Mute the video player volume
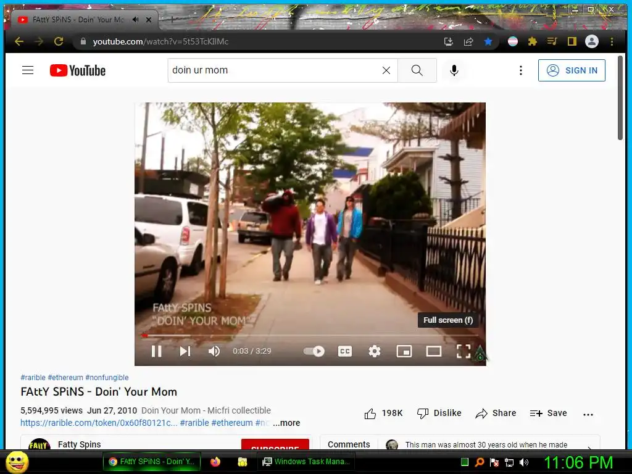This screenshot has height=474, width=632. click(214, 351)
